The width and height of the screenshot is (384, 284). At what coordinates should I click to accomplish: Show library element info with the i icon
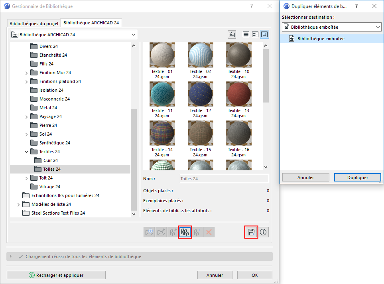(x=263, y=232)
